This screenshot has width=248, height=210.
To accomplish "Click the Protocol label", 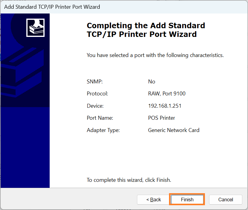I will click(97, 94).
